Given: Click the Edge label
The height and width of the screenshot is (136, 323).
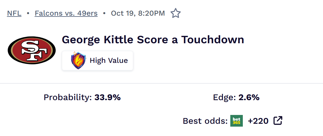Looking at the screenshot, I should coord(224,98).
